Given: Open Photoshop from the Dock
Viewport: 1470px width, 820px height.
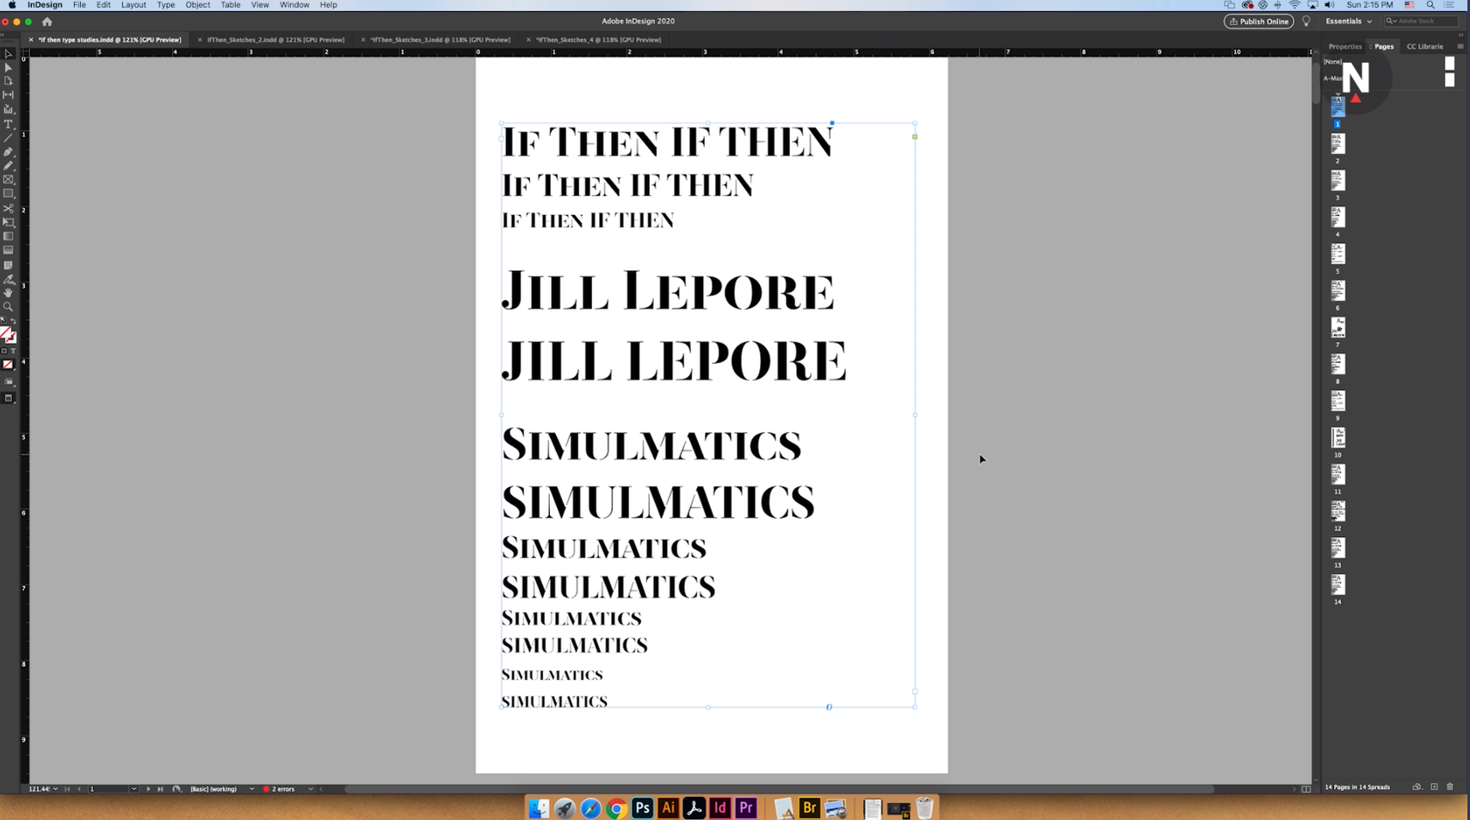Looking at the screenshot, I should [x=642, y=808].
